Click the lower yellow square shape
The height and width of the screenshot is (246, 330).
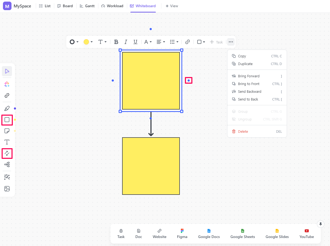coord(151,166)
